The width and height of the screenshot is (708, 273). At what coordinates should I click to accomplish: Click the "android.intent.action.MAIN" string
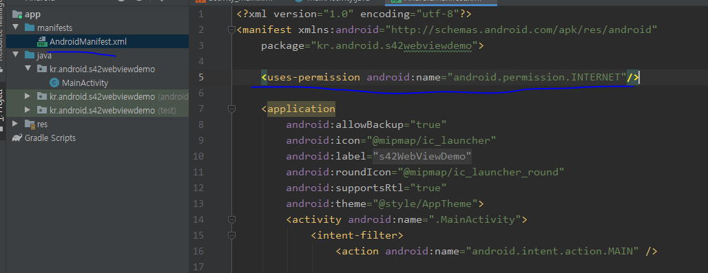point(552,251)
